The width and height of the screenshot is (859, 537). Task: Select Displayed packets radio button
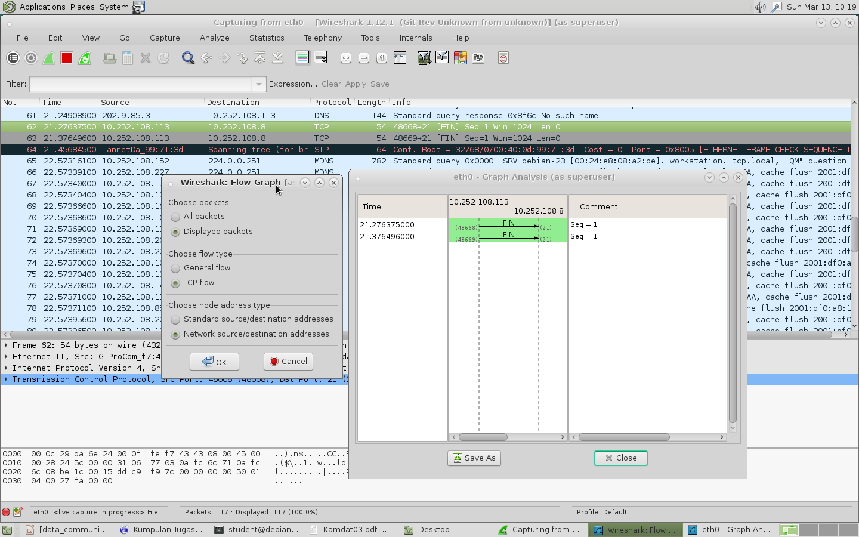click(x=175, y=232)
